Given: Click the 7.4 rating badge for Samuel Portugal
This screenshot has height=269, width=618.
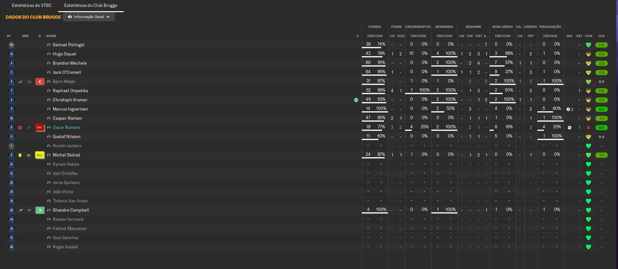Looking at the screenshot, I should point(601,45).
